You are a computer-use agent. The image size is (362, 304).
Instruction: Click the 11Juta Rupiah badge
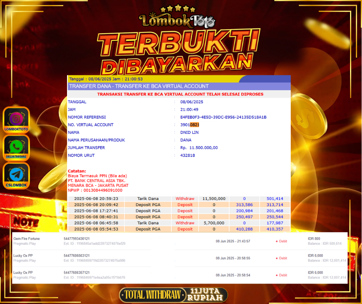click(x=206, y=295)
